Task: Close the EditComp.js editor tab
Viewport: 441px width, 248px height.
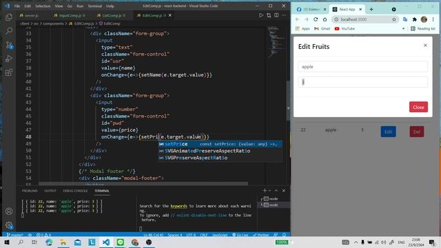Action: pos(170,15)
